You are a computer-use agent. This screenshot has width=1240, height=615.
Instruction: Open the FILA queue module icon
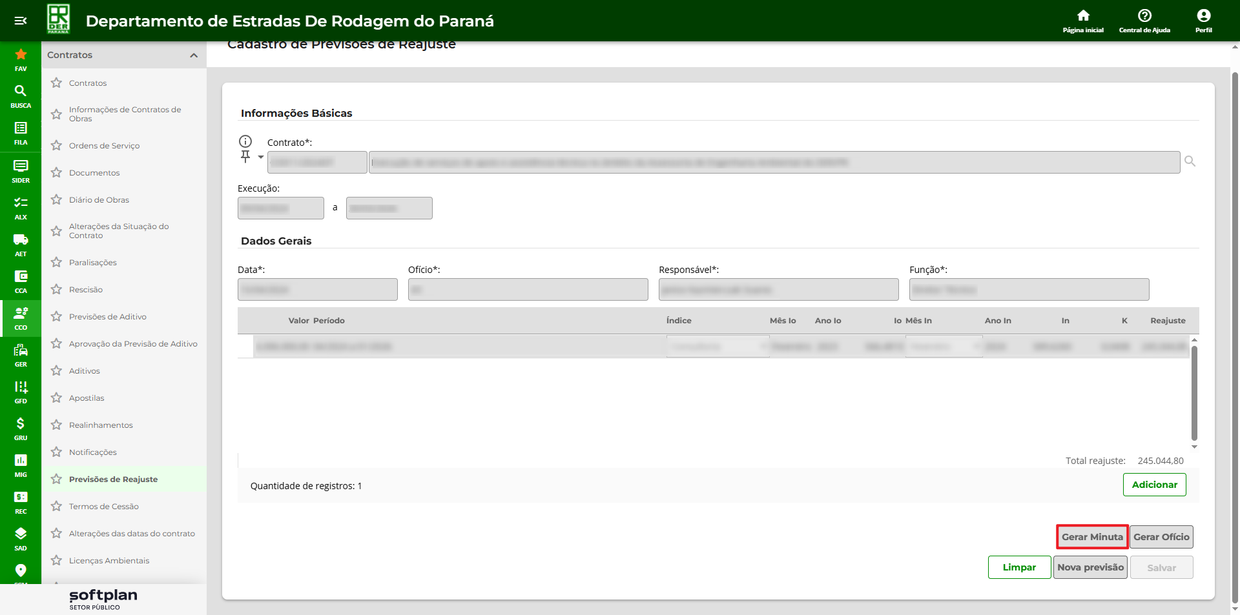[21, 128]
